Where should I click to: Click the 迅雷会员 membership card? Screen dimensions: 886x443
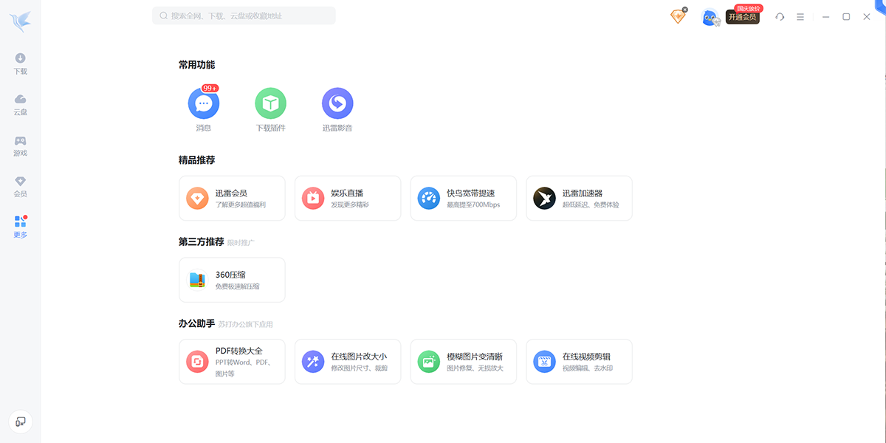(232, 198)
